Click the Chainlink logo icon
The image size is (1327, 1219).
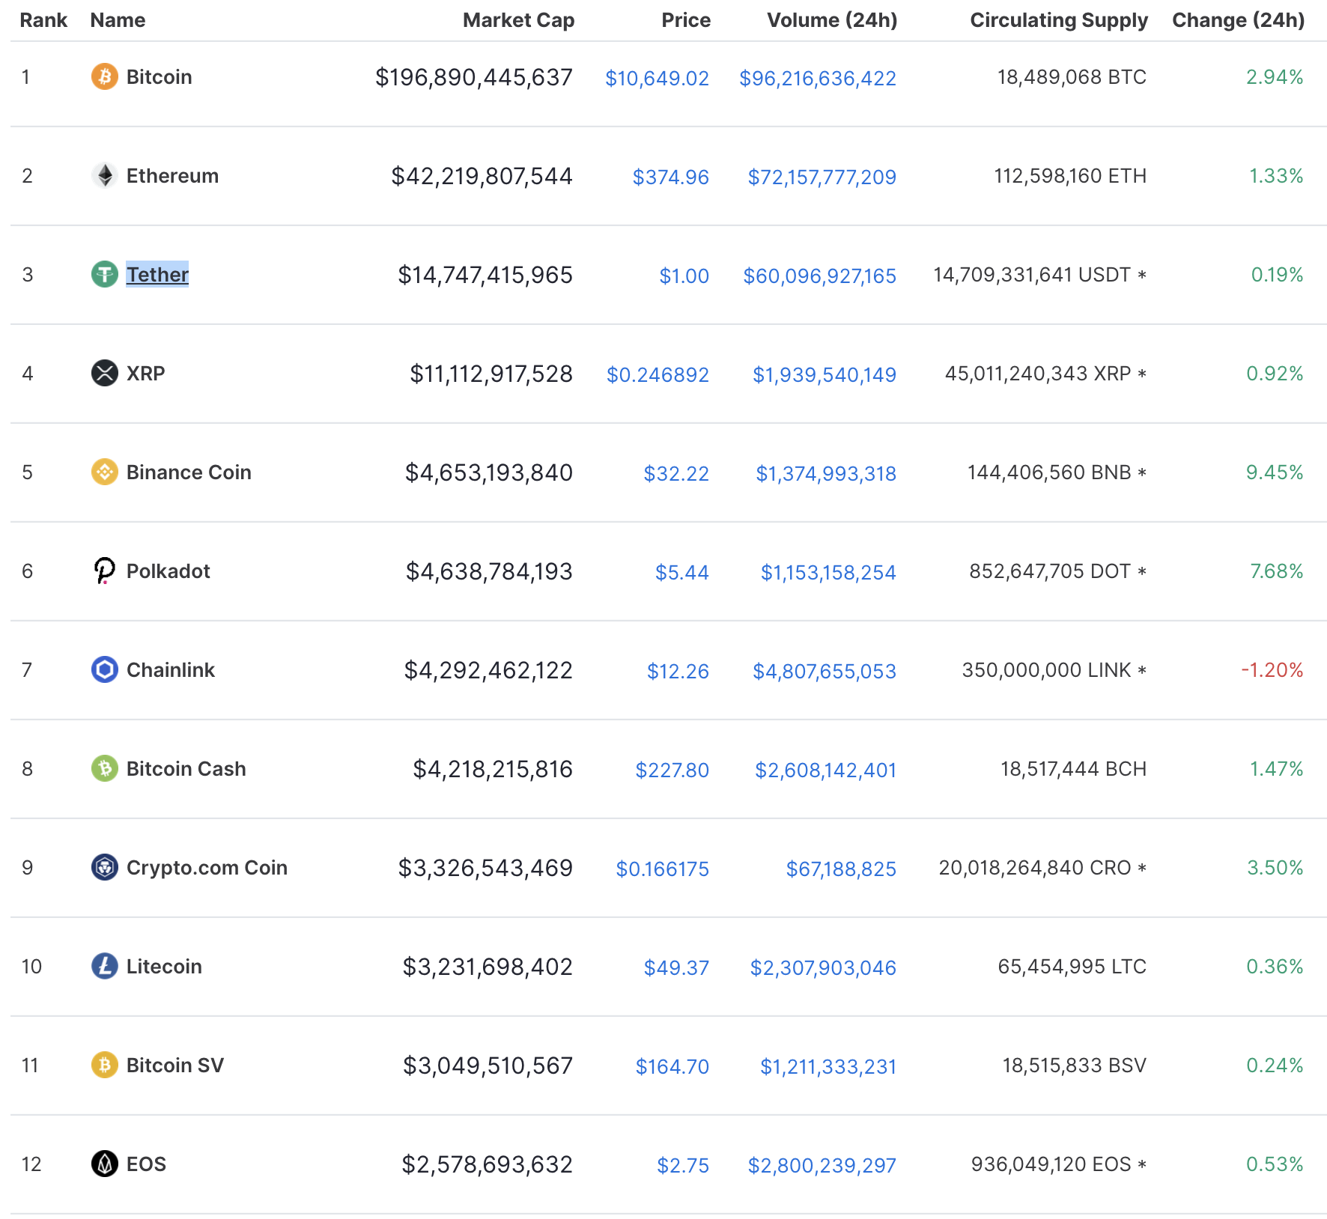pos(105,669)
